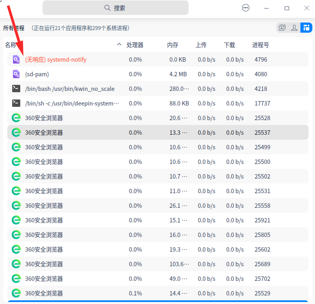Select process ID 25502
Image resolution: width=315 pixels, height=304 pixels.
[x=262, y=177]
